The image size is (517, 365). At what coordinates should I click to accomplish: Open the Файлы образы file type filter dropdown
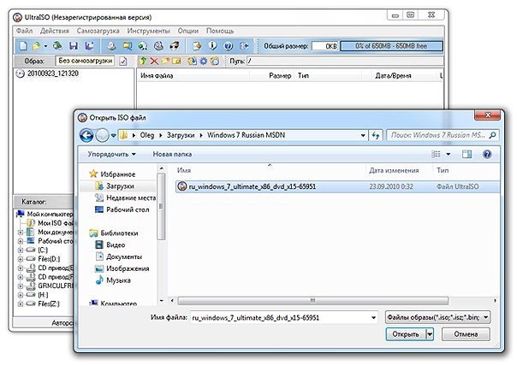point(438,318)
